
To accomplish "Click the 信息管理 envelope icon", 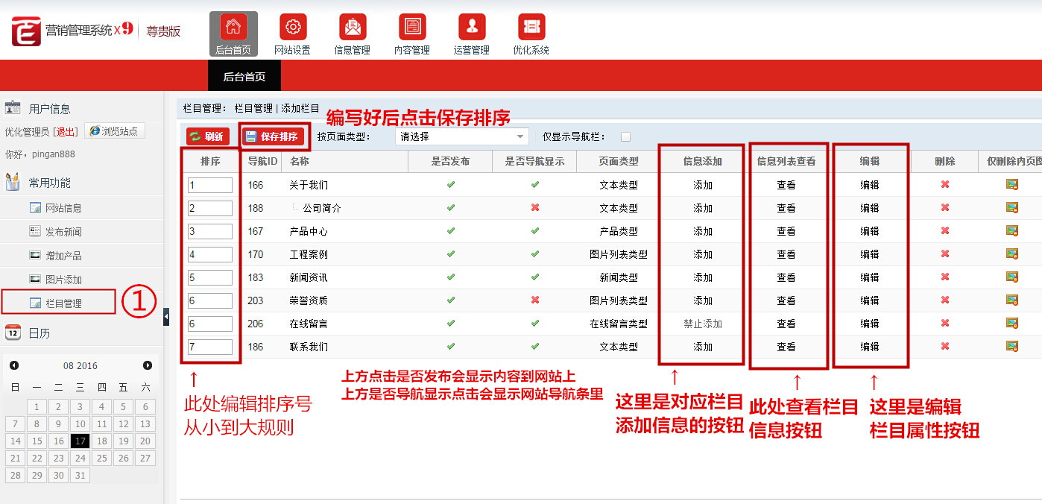I will (x=353, y=28).
